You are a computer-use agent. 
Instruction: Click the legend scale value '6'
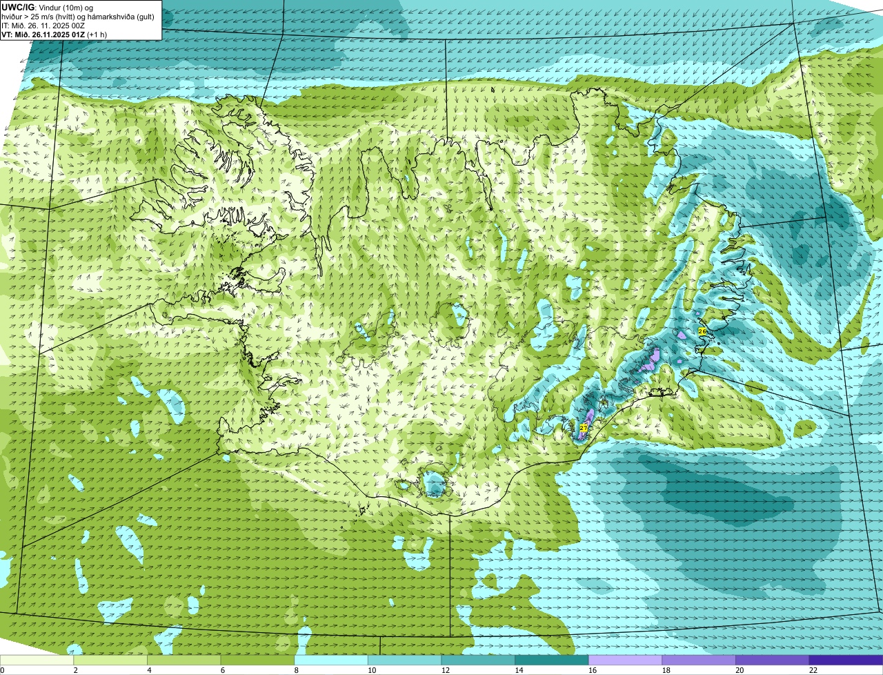222,670
